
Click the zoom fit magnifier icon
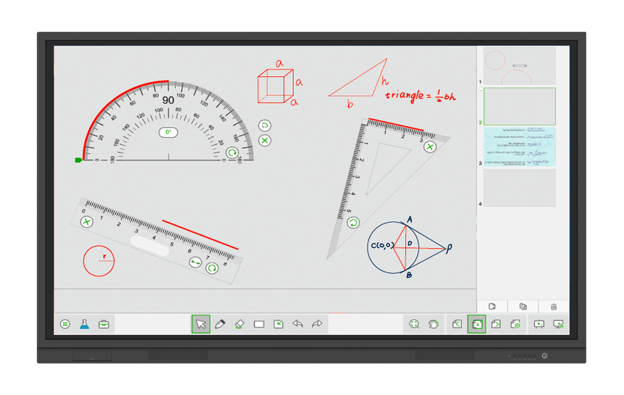[x=414, y=324]
